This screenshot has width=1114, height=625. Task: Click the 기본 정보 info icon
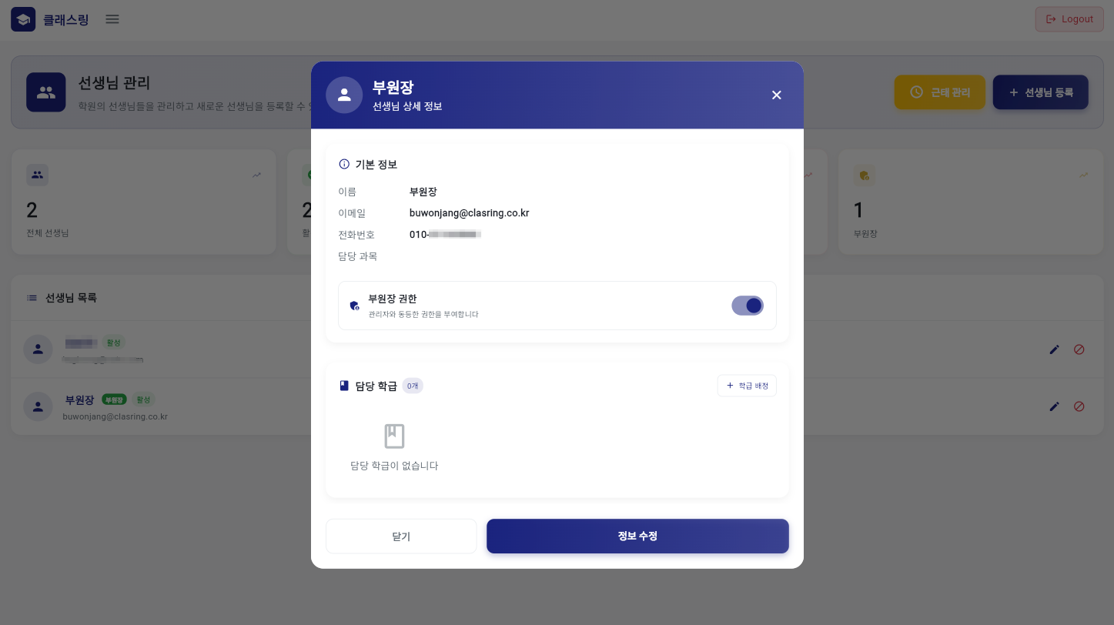point(344,165)
